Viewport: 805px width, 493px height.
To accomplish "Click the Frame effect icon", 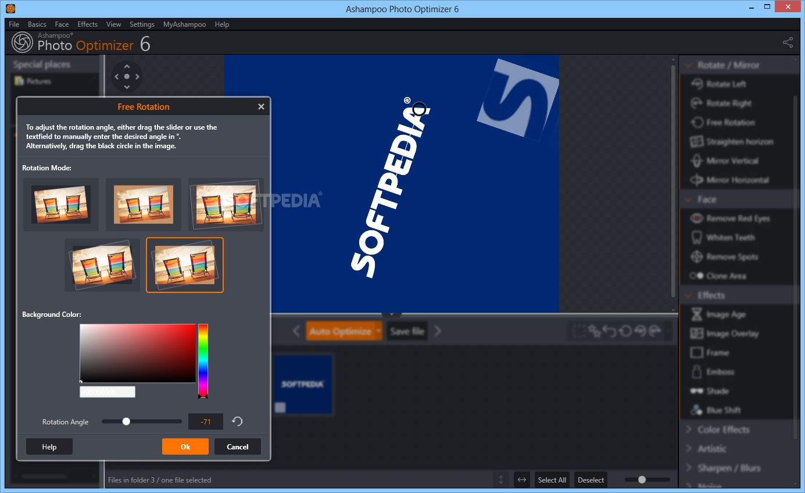I will coord(696,353).
